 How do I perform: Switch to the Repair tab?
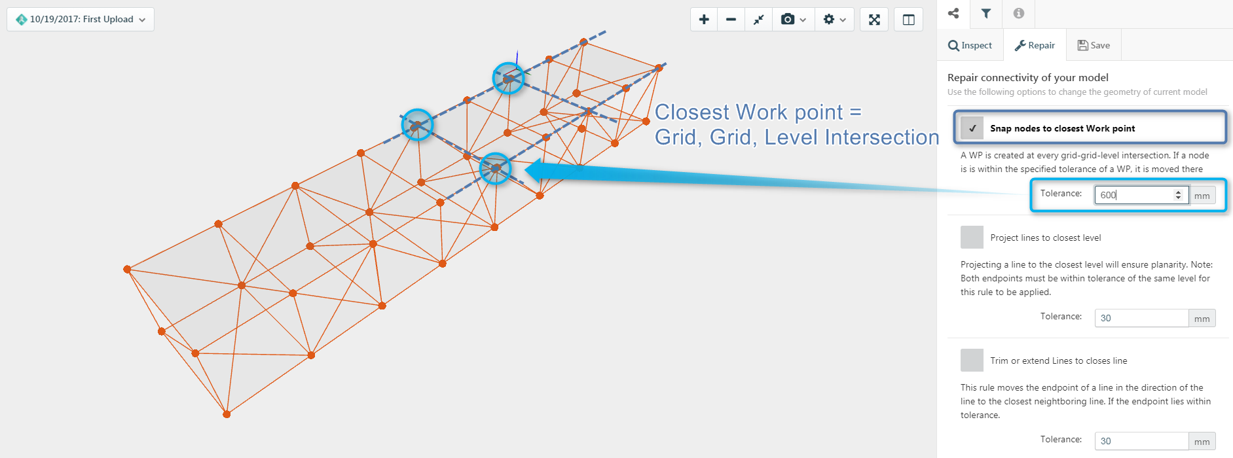1035,45
